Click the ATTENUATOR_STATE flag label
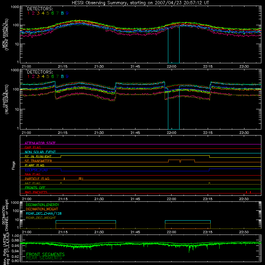 (40, 143)
